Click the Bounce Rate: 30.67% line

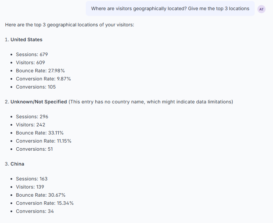41,195
